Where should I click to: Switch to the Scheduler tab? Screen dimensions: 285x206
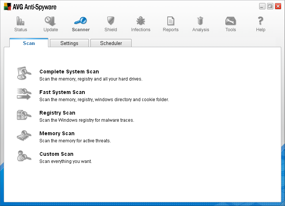tap(111, 43)
